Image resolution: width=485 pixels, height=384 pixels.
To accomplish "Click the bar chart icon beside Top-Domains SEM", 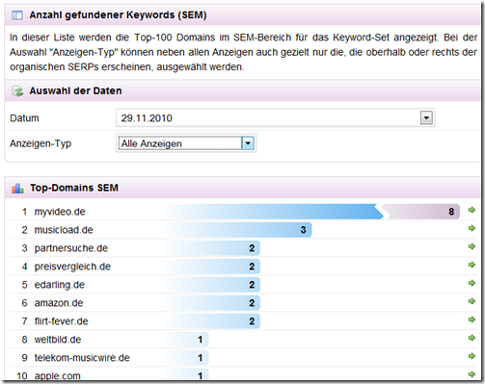I will (x=17, y=188).
